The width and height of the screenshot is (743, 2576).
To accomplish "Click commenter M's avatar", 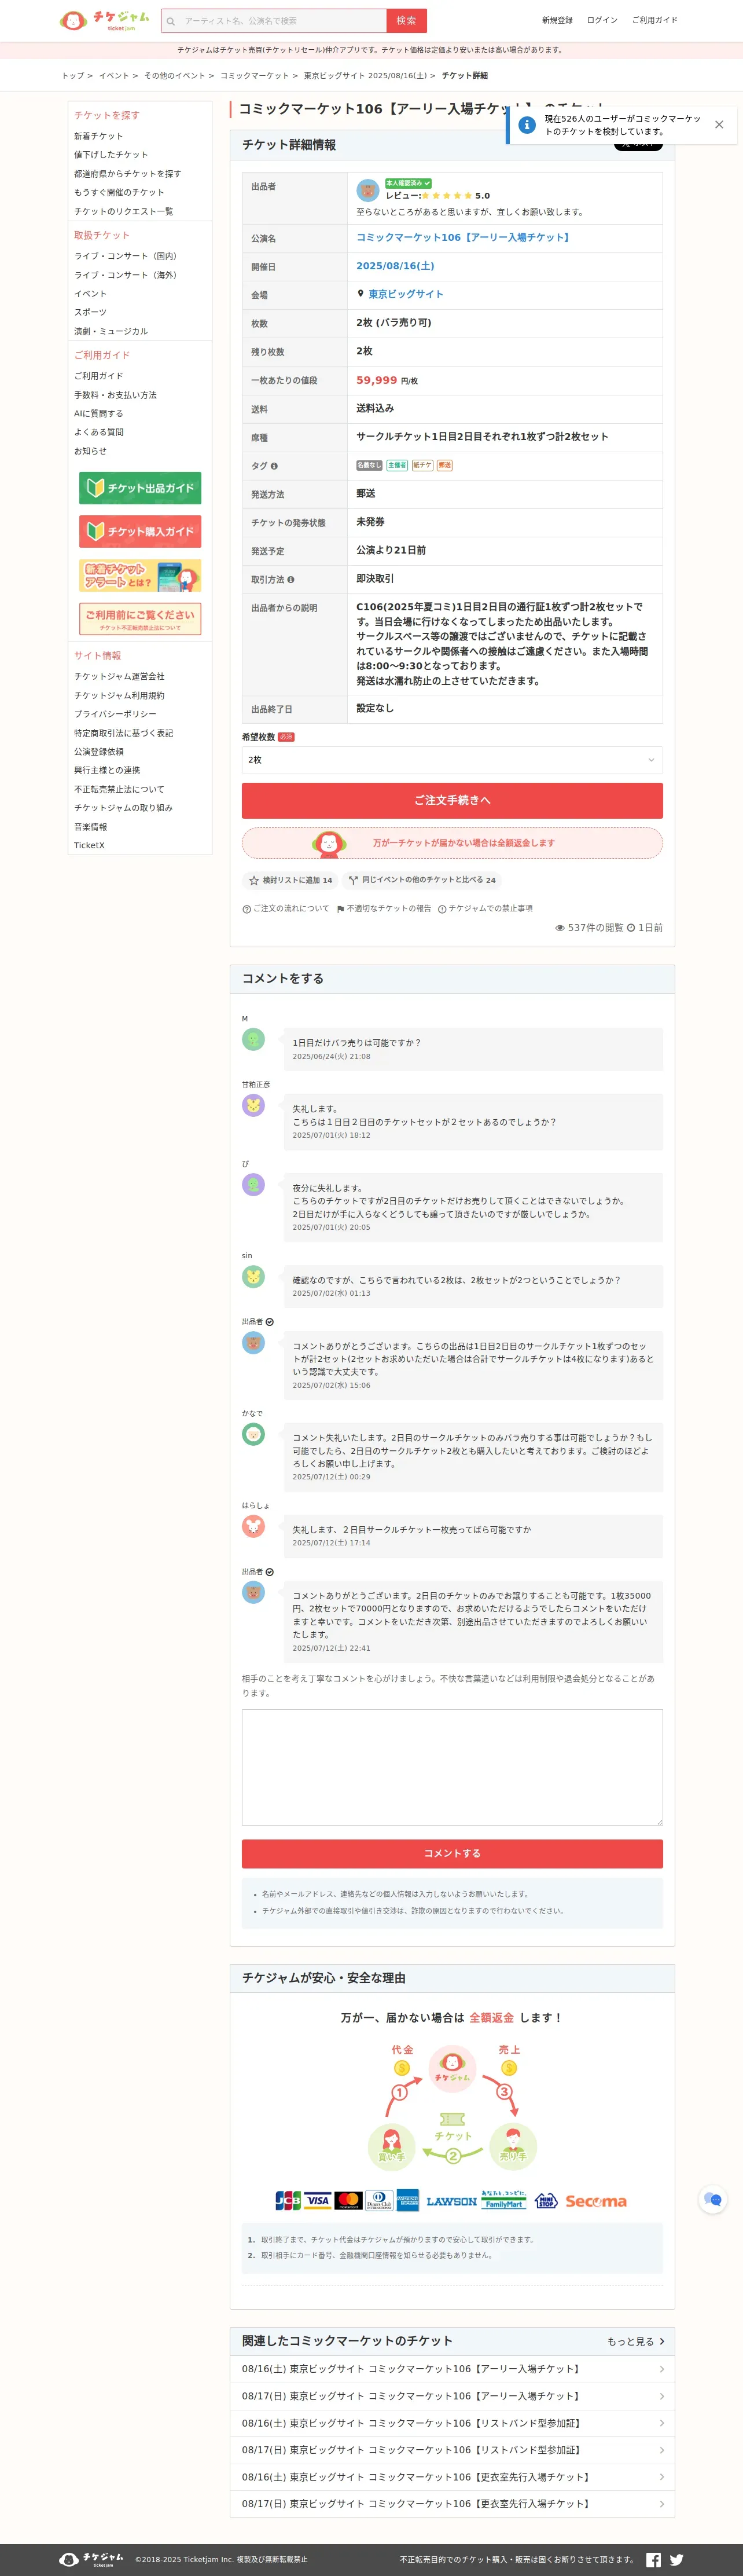I will coord(253,1040).
